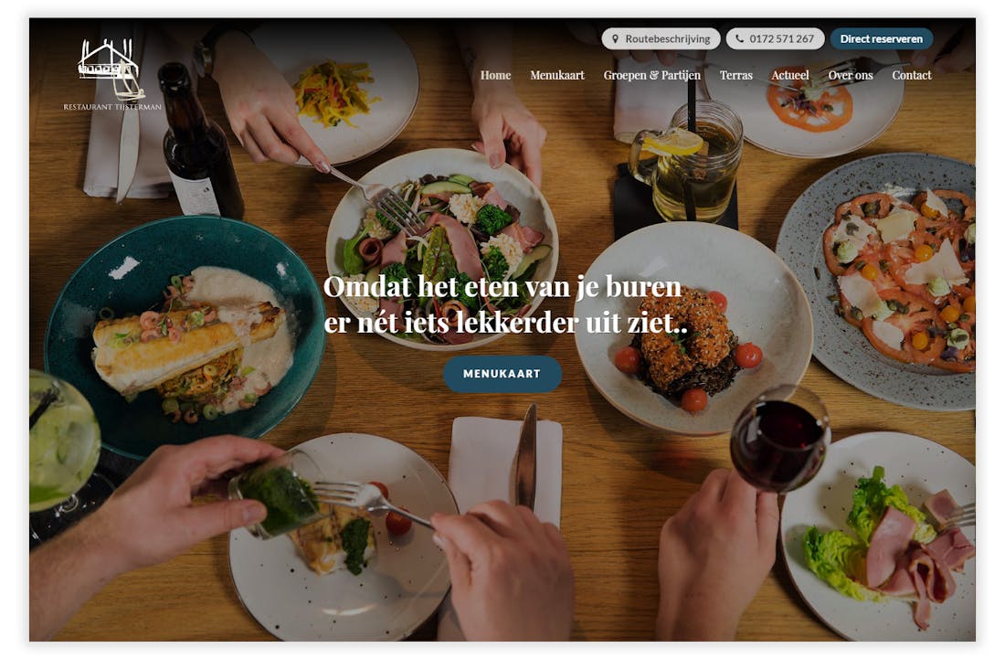Open the Actueel navigation item
Screen dimensions: 1005x659
[790, 75]
